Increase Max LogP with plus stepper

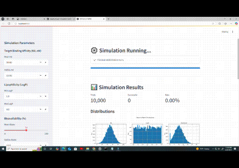46,109
